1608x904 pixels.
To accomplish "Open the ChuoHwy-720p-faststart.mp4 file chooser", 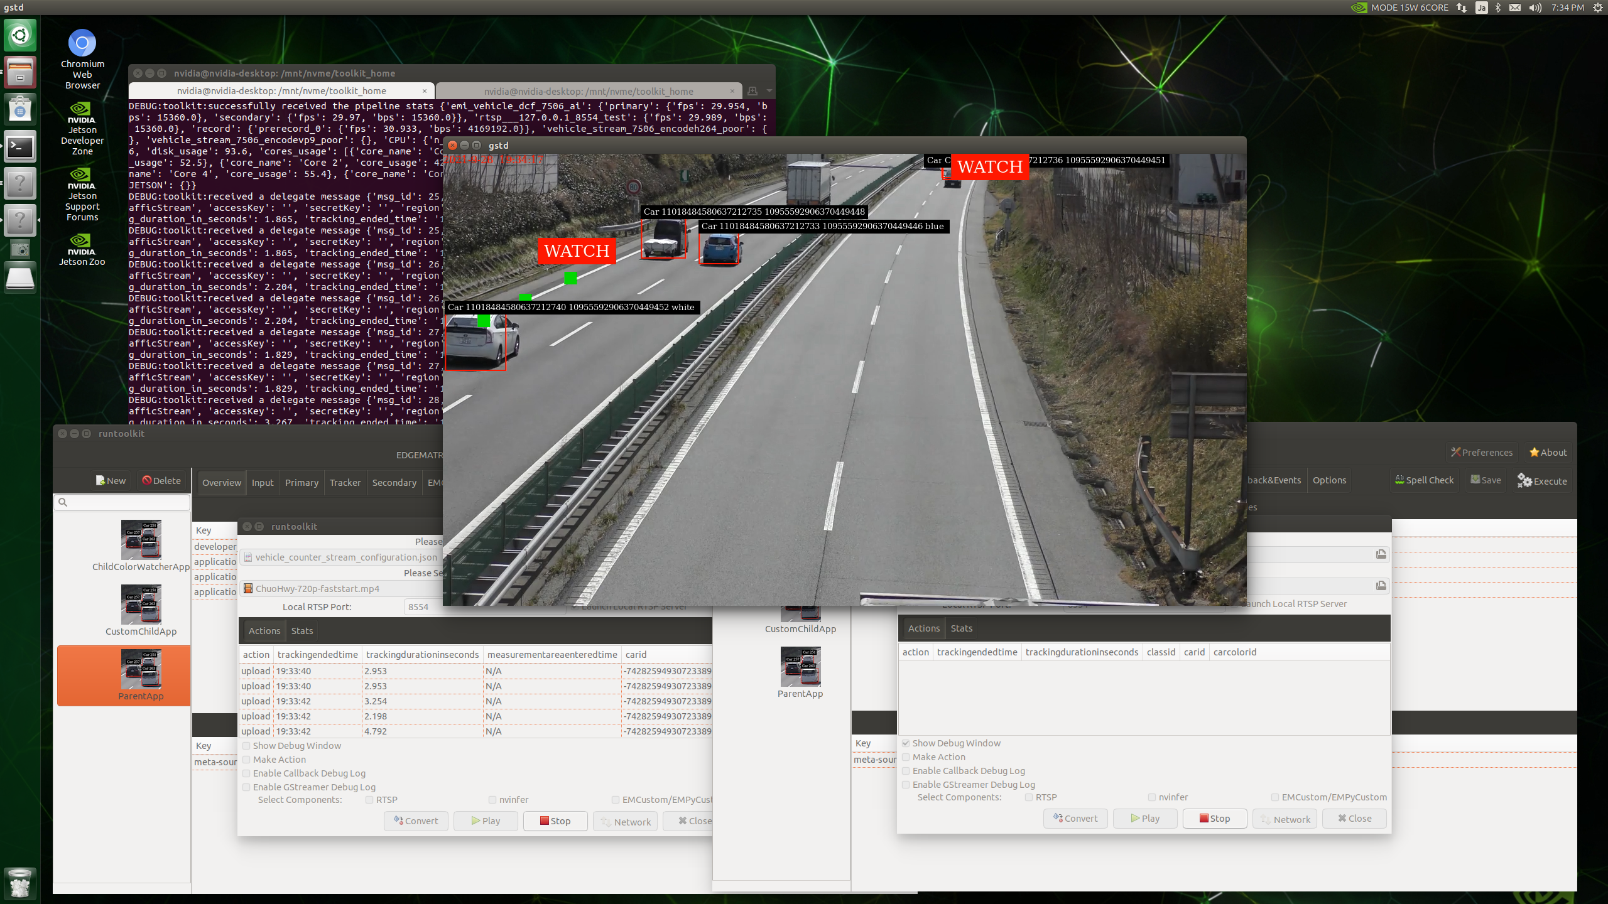I will coord(342,589).
